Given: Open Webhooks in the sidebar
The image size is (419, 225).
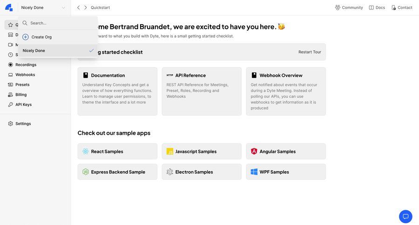Looking at the screenshot, I should pyautogui.click(x=25, y=75).
